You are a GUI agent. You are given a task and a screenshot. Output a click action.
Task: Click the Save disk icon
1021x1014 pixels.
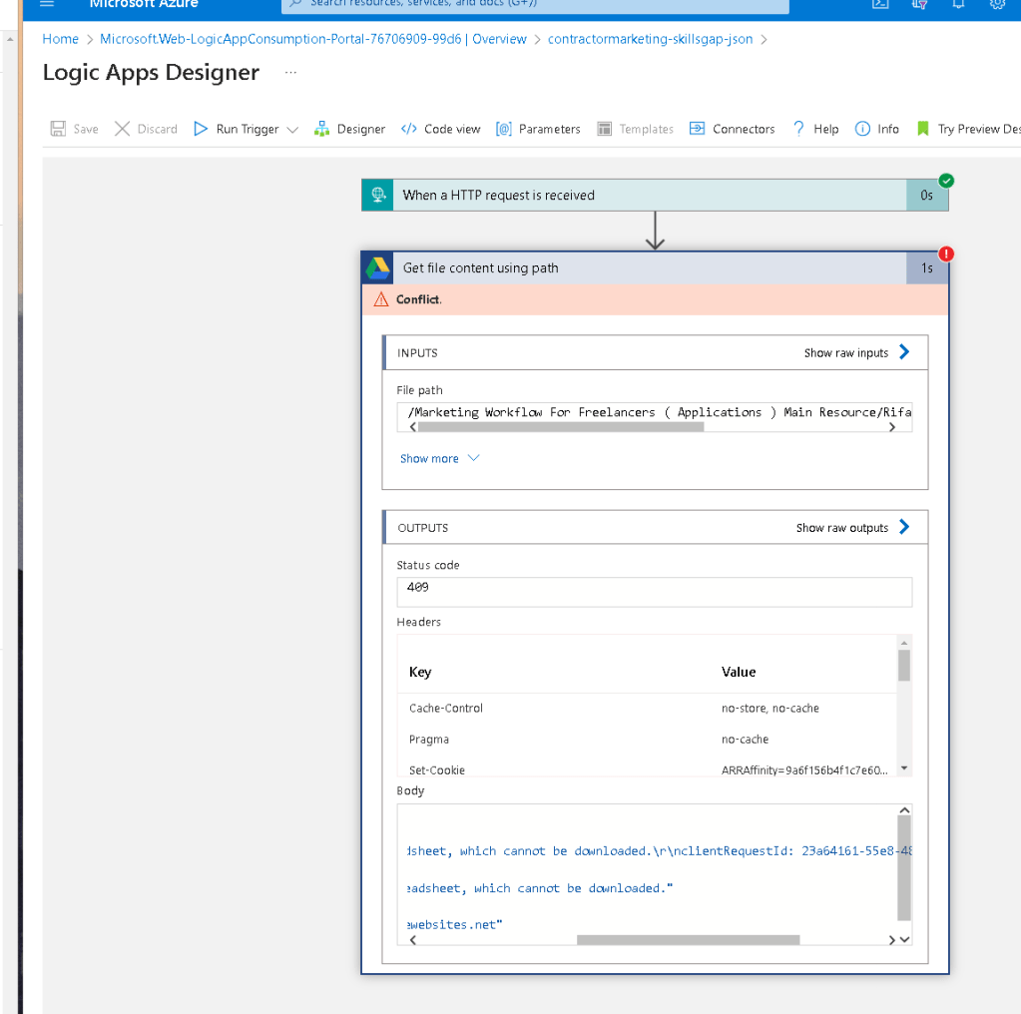click(58, 129)
